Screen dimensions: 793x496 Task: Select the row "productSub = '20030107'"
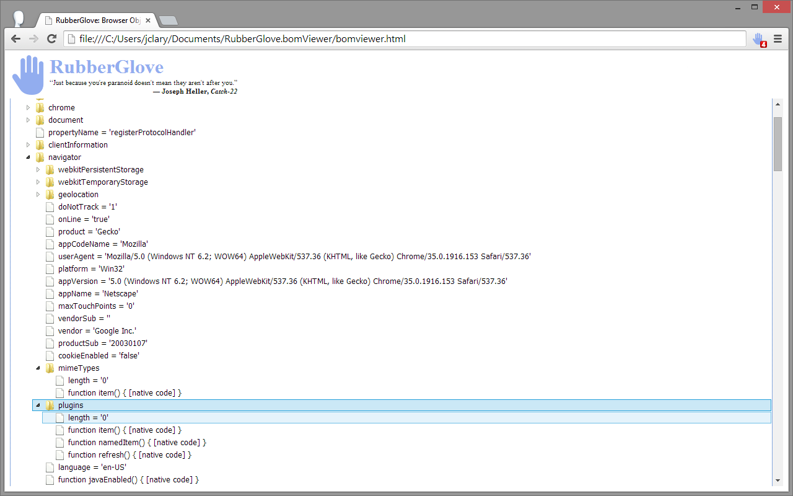(102, 343)
